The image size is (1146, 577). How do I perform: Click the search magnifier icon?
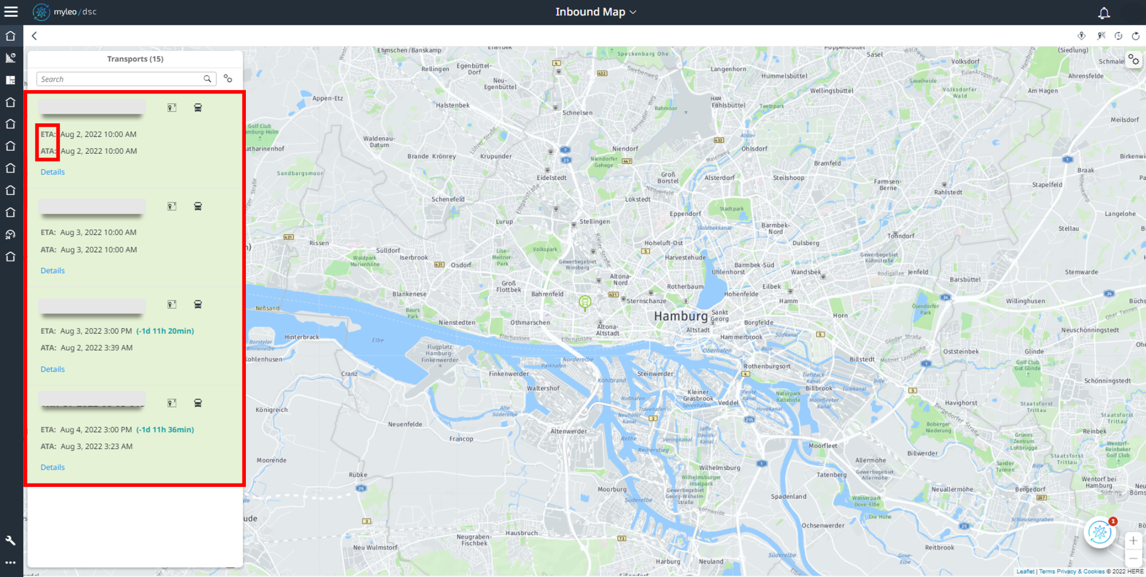coord(208,79)
